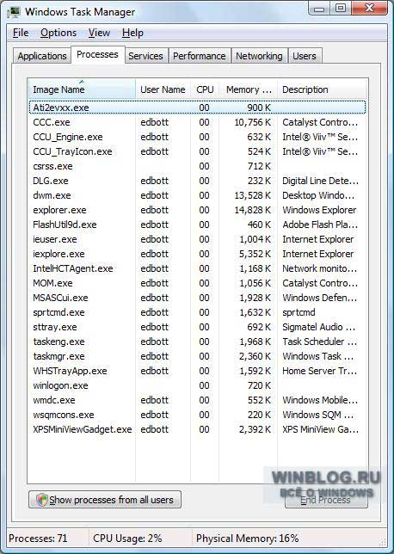
Task: Sort by User Name column header
Action: coord(163,89)
